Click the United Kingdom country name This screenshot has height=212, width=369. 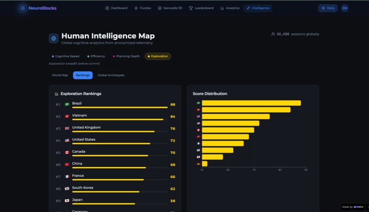87,127
